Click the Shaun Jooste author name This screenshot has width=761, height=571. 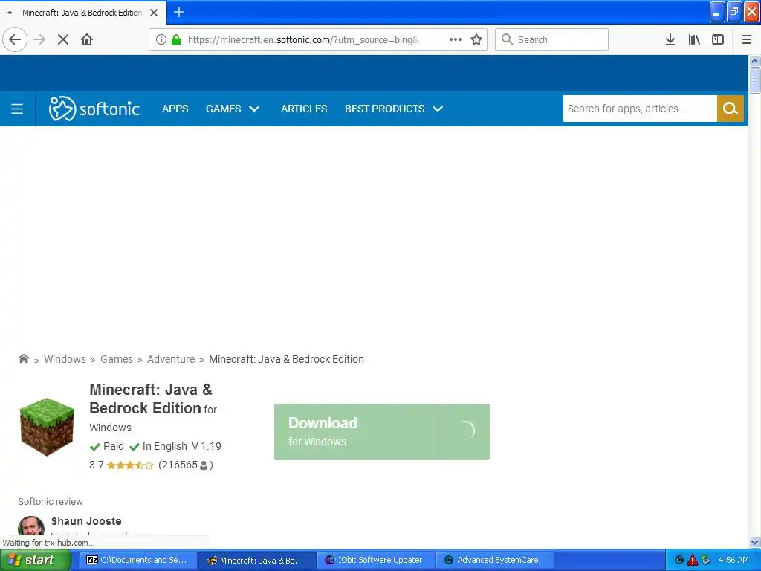[x=86, y=521]
